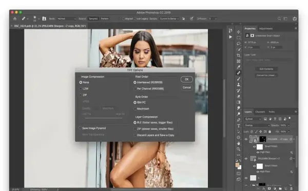
Task: Click the search icon in options bar
Action: pos(279,19)
